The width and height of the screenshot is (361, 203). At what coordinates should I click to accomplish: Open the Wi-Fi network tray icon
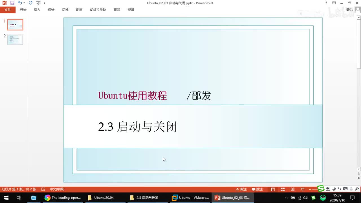[x=300, y=198]
